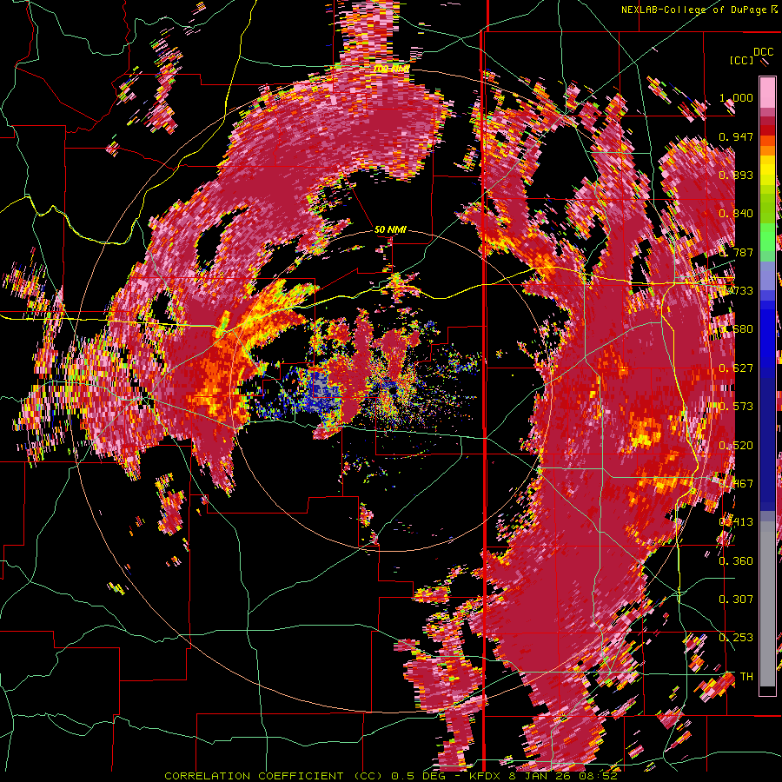This screenshot has height=782, width=782.
Task: Click the 100 NMI range ring label
Action: pyautogui.click(x=392, y=69)
